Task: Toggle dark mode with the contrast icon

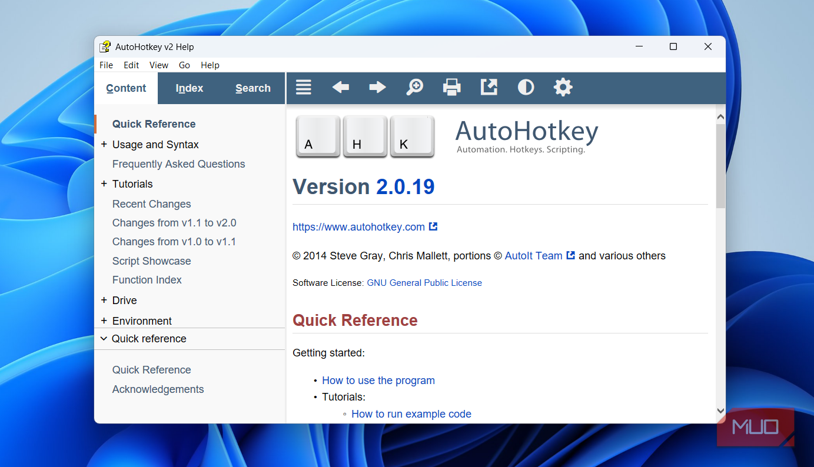Action: pos(526,88)
